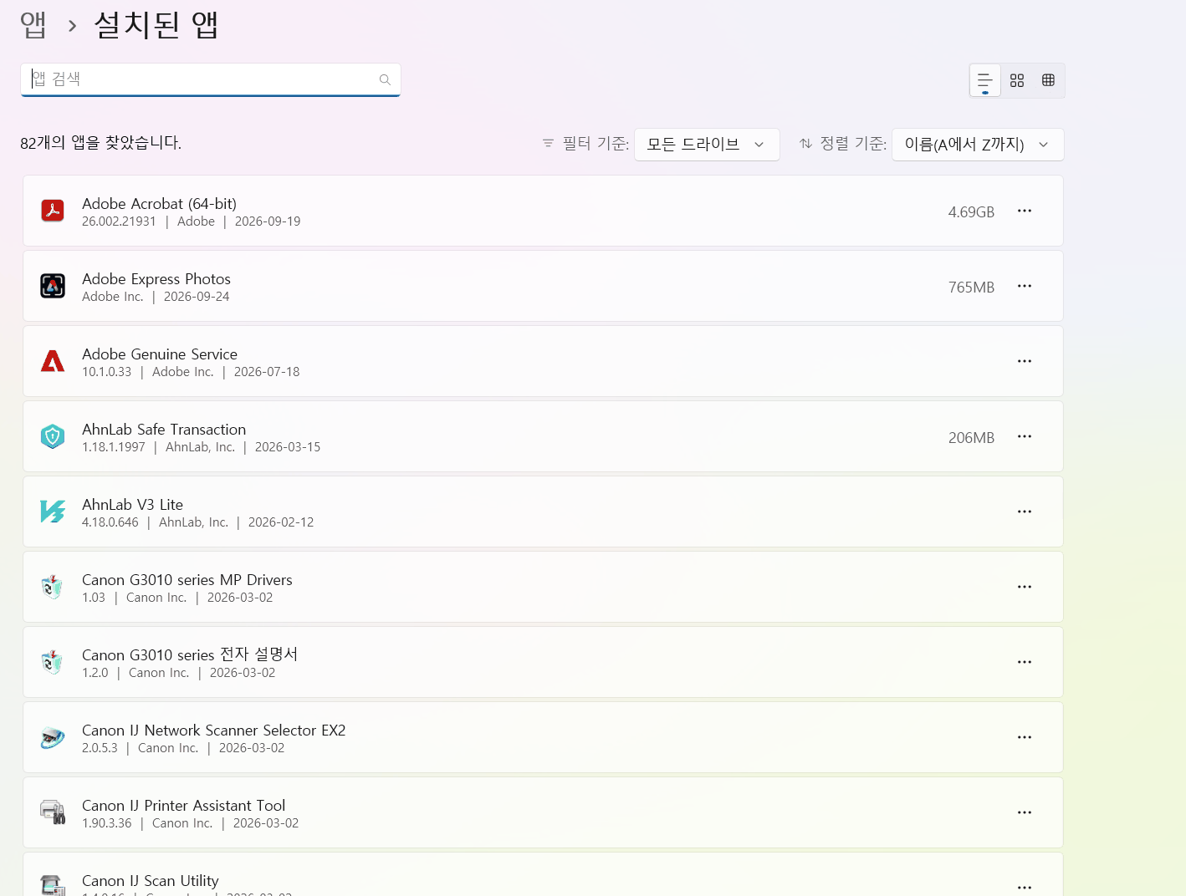Click the 82개의 앱을 찾았습니다 count text
The width and height of the screenshot is (1186, 896).
coord(101,143)
